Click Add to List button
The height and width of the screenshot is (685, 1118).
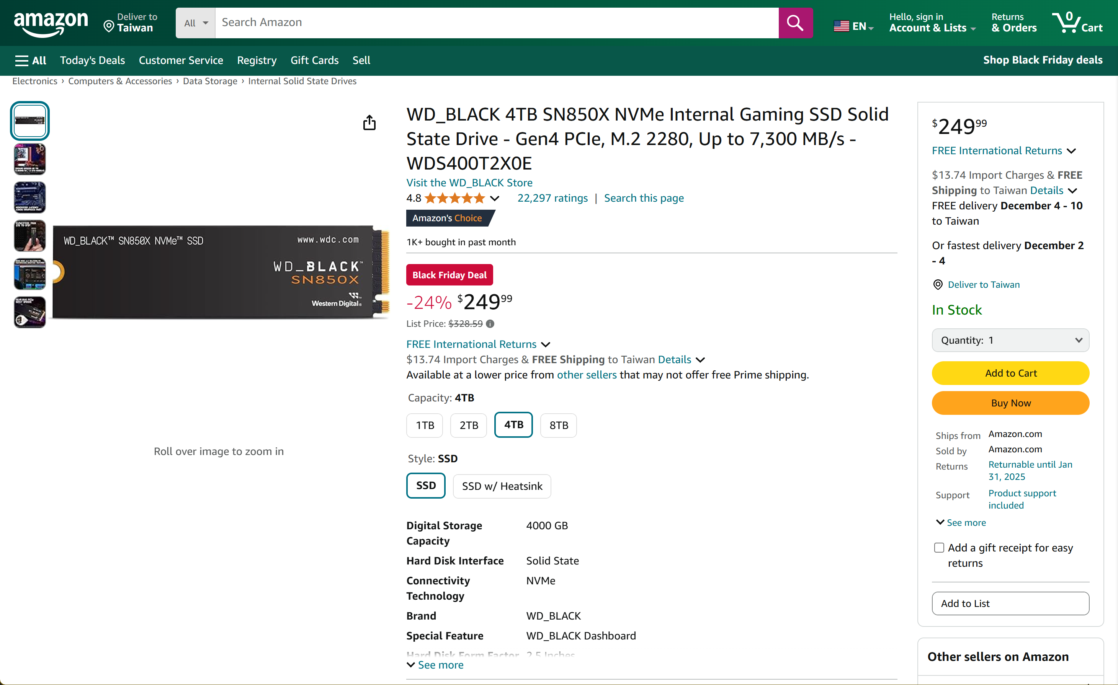1010,603
